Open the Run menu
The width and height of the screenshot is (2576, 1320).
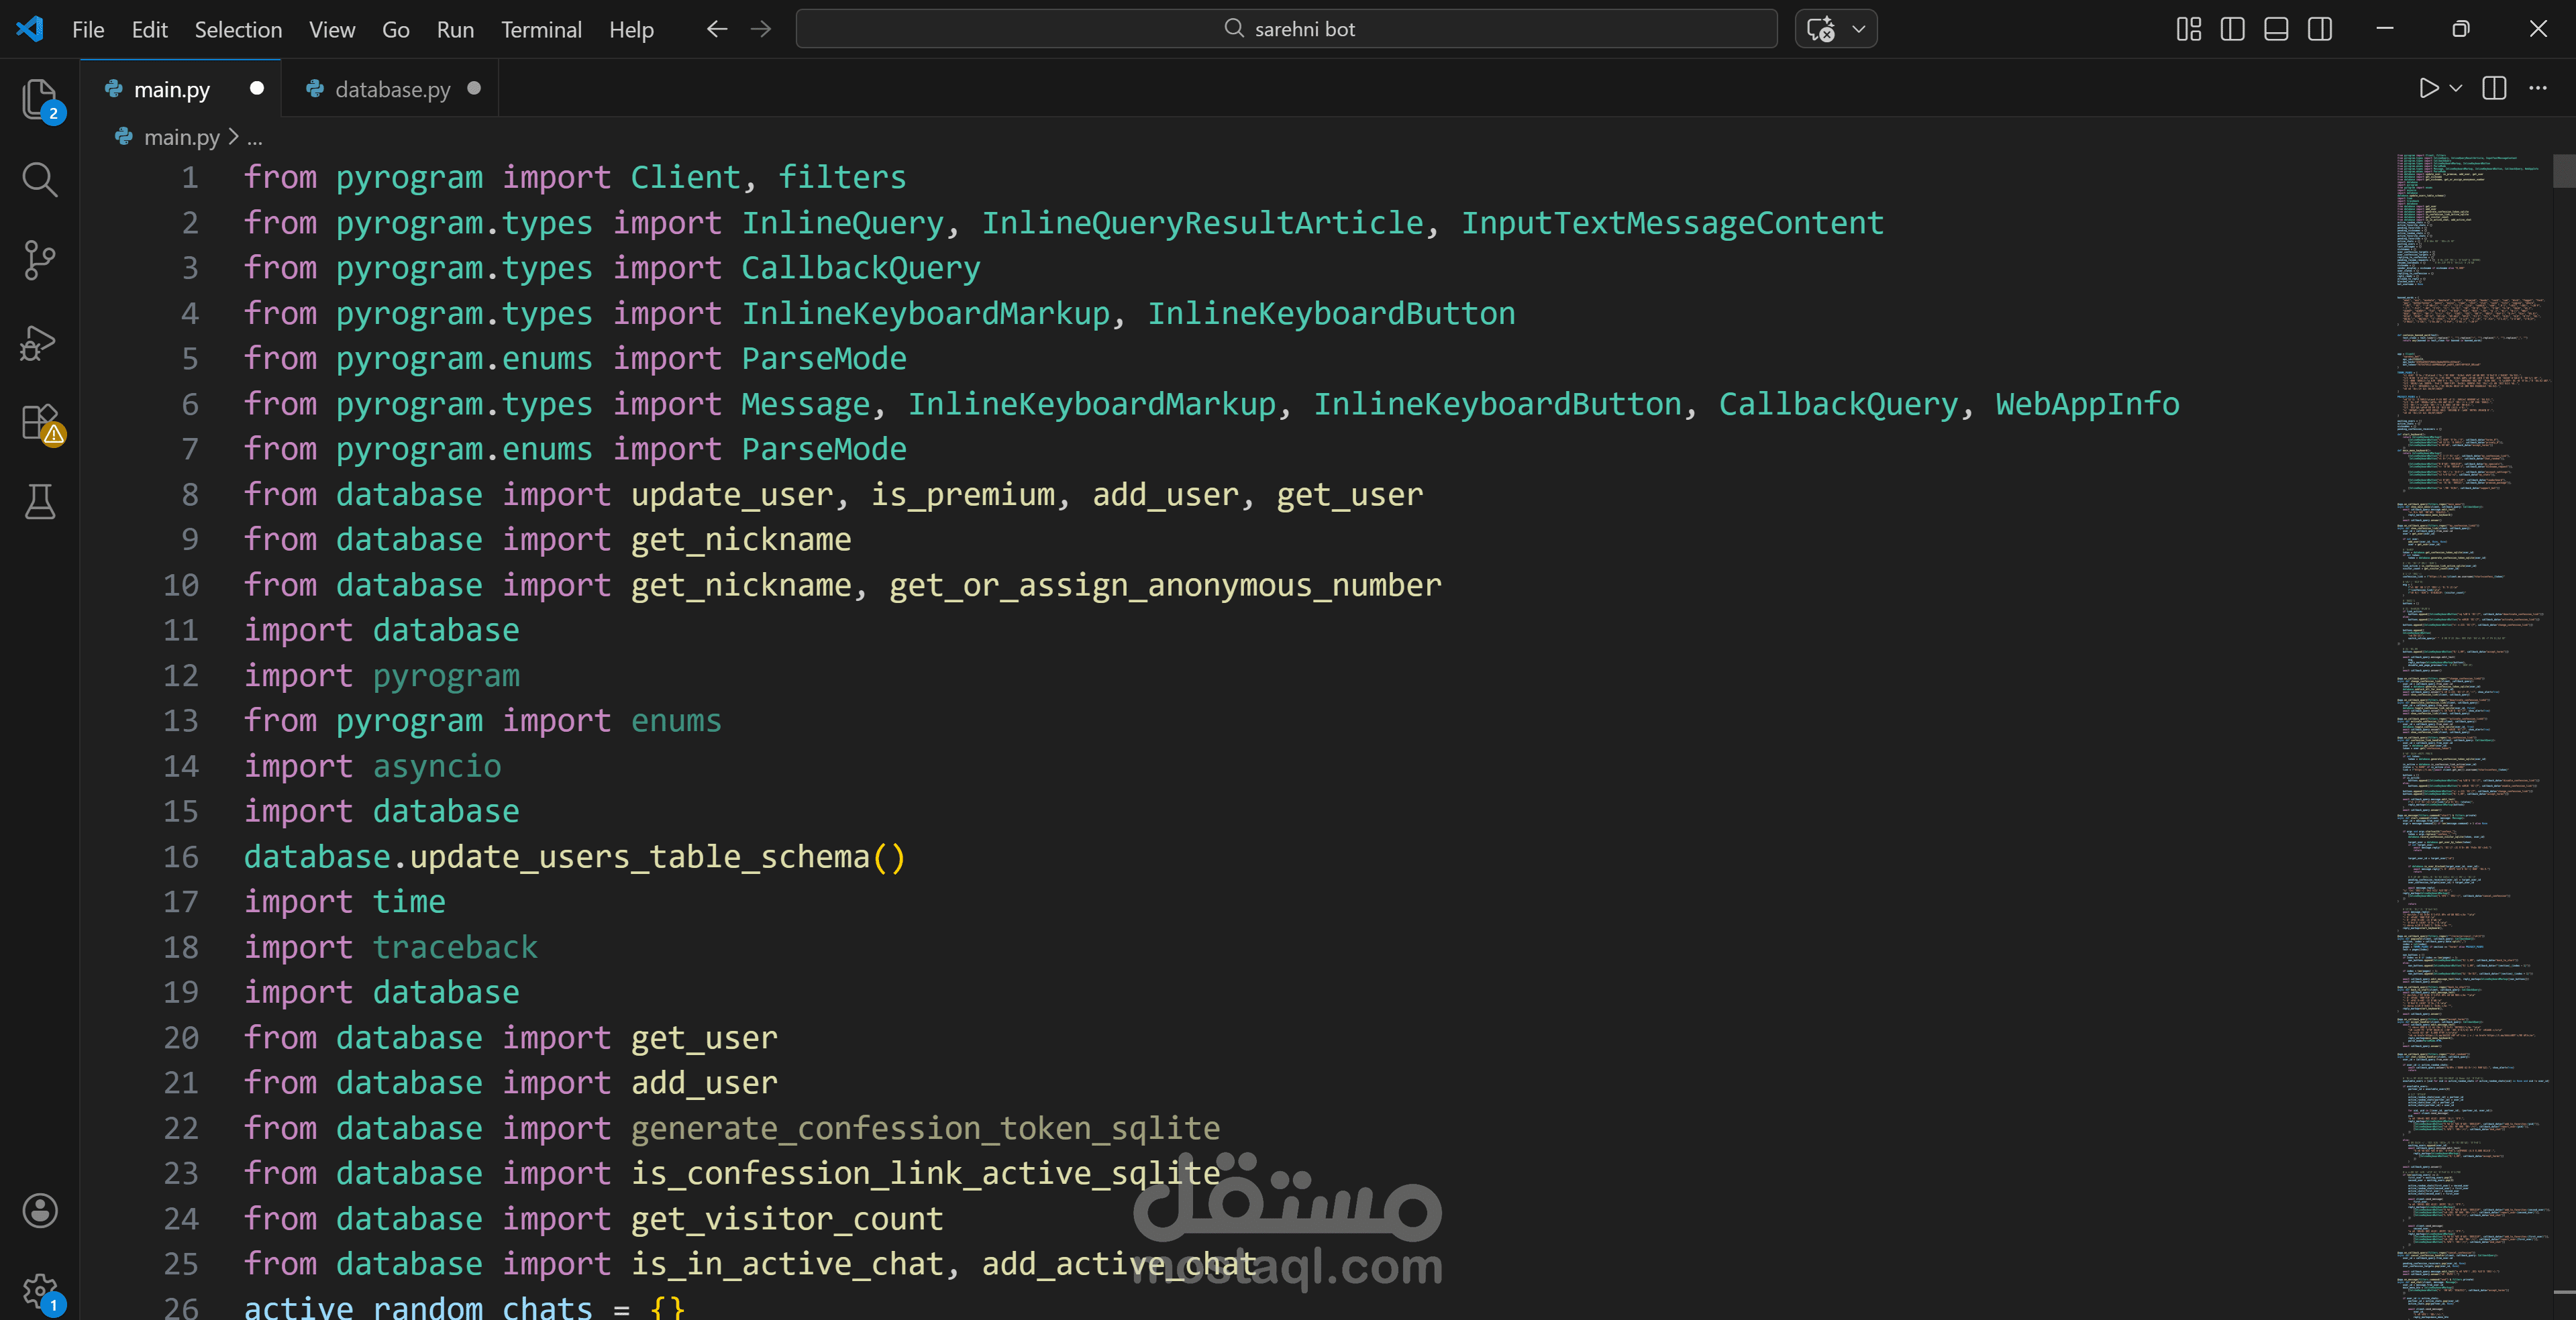coord(455,30)
